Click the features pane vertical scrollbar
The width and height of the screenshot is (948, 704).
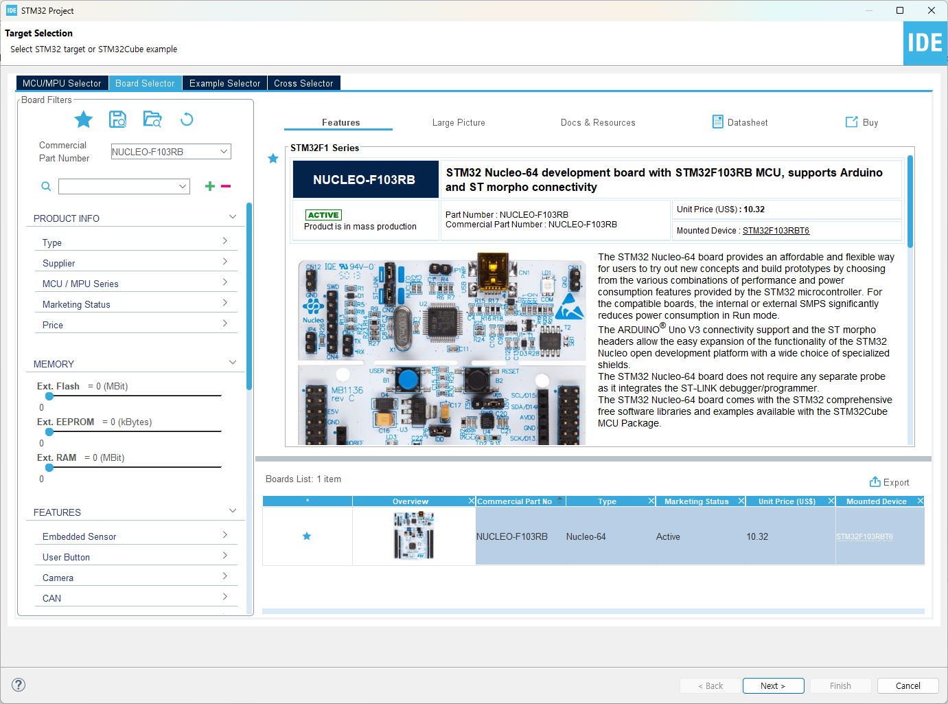click(x=910, y=201)
